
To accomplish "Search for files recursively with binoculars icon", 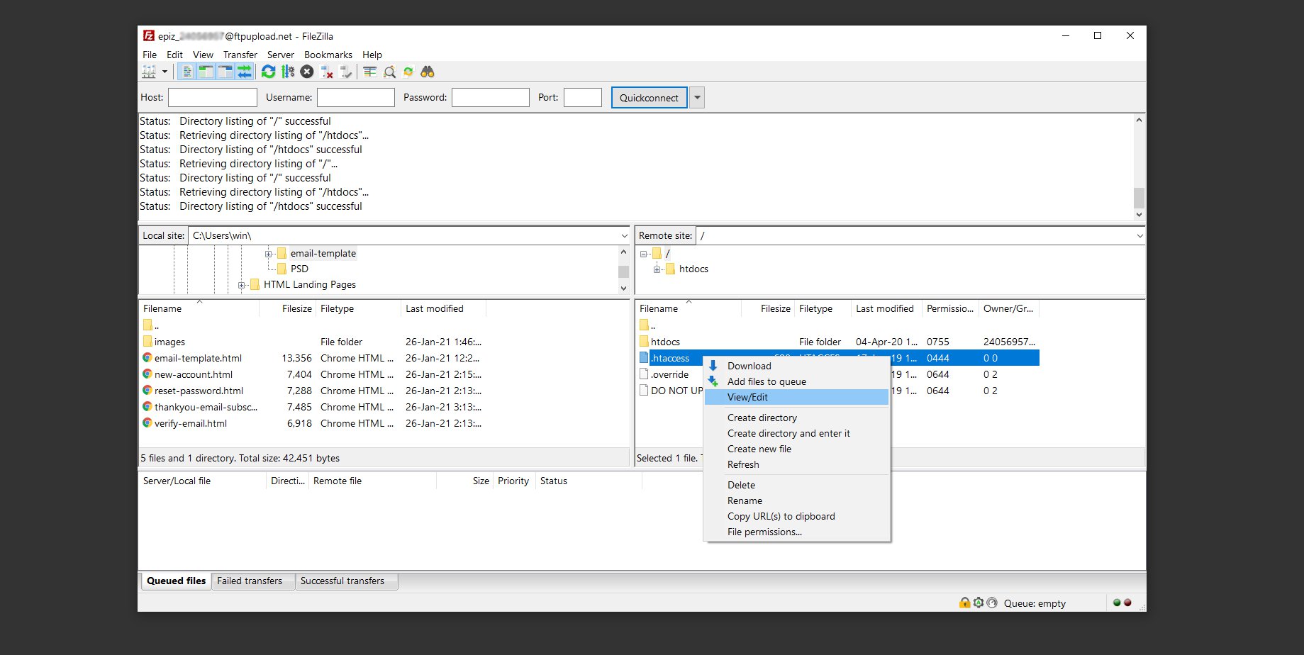I will point(428,72).
